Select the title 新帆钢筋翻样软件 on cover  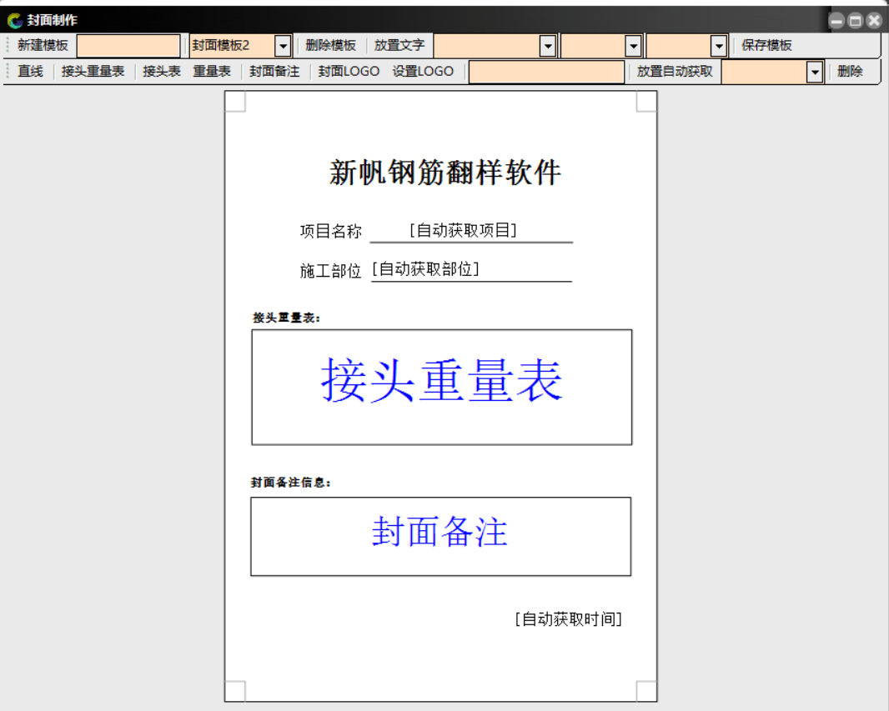click(x=445, y=173)
